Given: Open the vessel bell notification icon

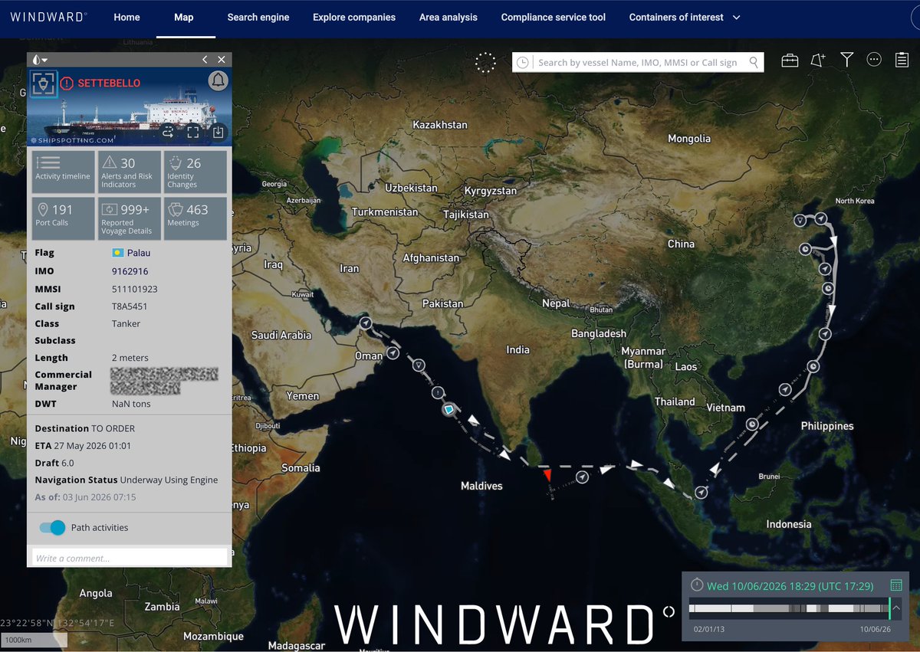Looking at the screenshot, I should coord(218,80).
